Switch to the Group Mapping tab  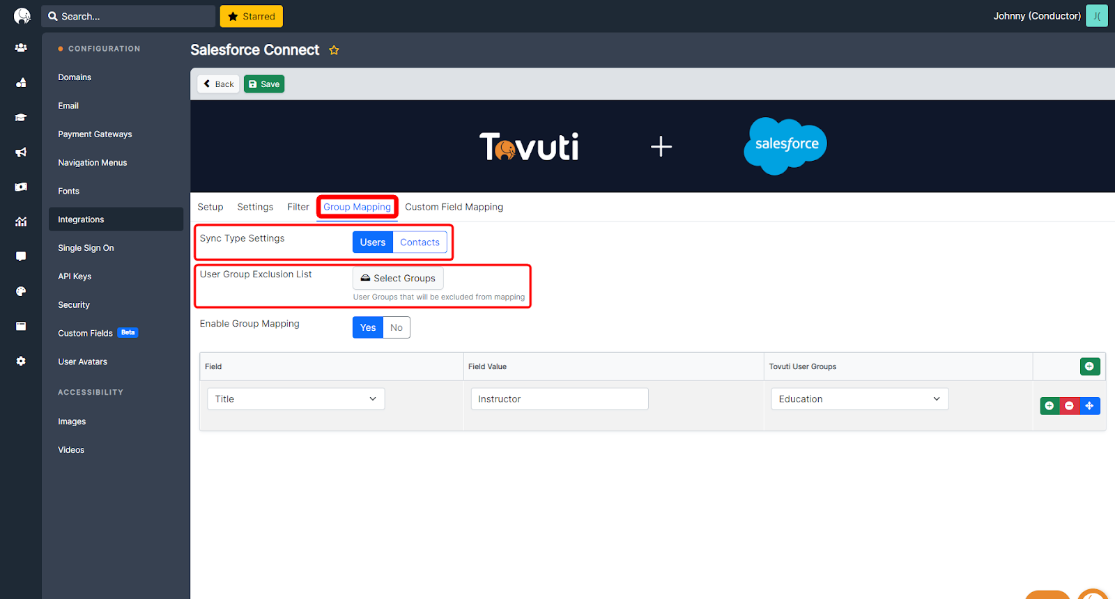357,207
